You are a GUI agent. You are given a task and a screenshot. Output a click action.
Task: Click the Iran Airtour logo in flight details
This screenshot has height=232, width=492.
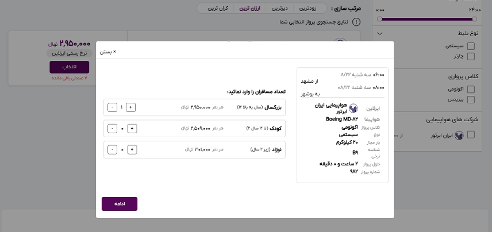353,108
